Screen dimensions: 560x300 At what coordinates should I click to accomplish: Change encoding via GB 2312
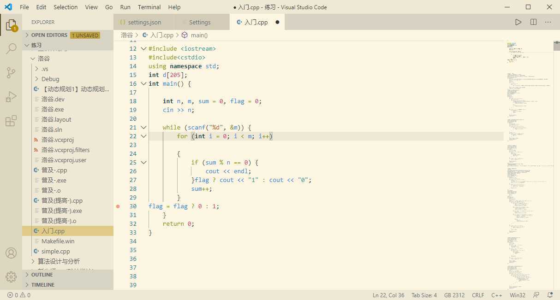pos(454,295)
